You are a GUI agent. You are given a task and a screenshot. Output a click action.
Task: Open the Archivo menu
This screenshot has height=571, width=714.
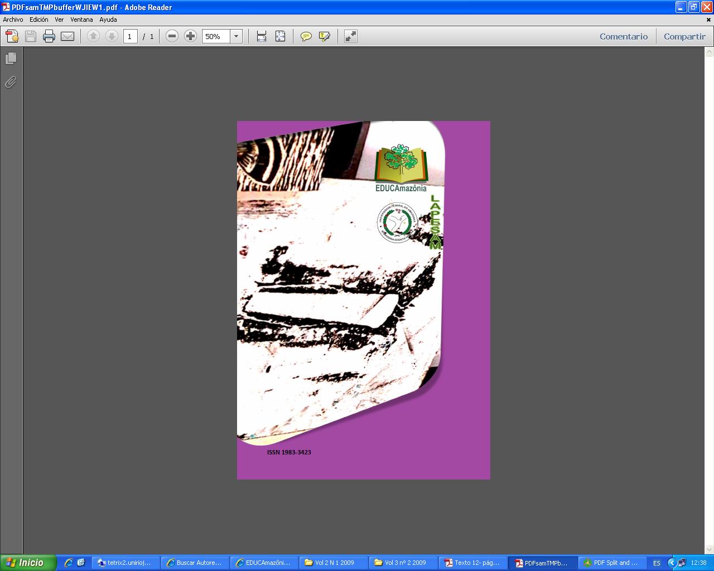pos(13,20)
